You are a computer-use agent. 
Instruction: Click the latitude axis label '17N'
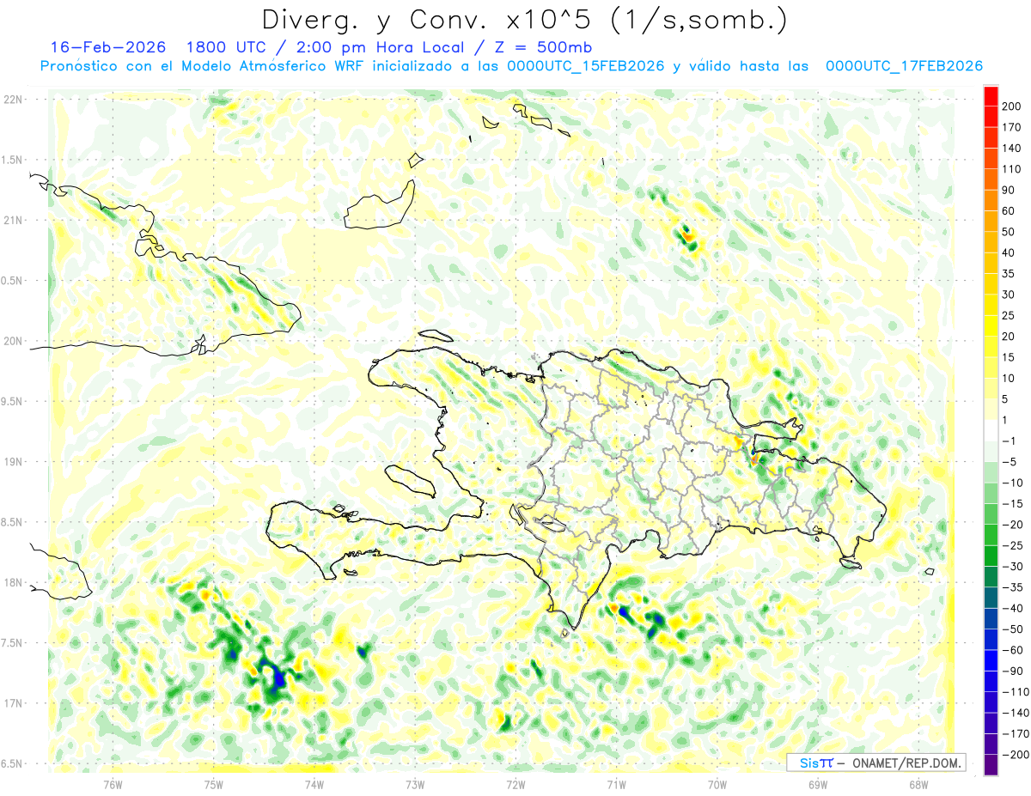(13, 703)
